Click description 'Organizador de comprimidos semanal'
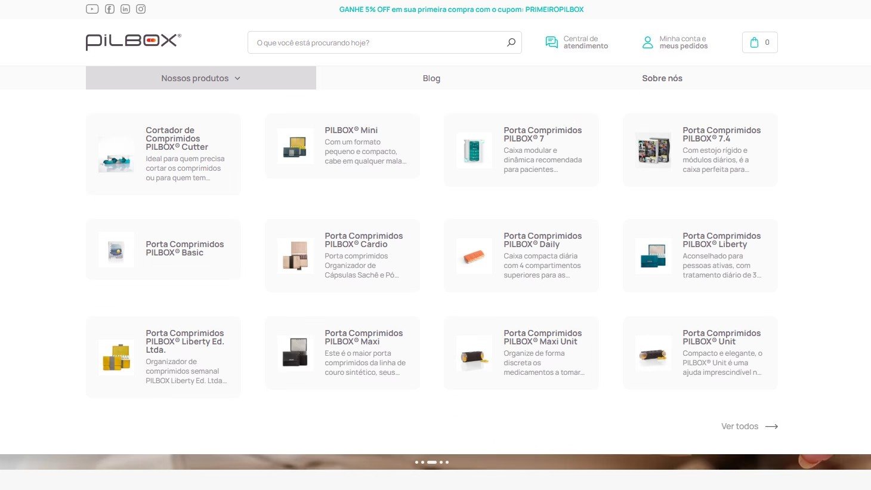871x490 pixels. [186, 371]
